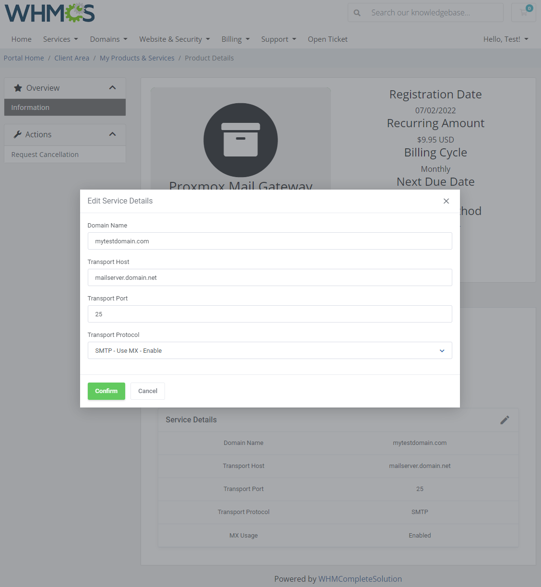Screen dimensions: 541x587
Task: Click My Products & Services breadcrumb
Action: pos(137,58)
